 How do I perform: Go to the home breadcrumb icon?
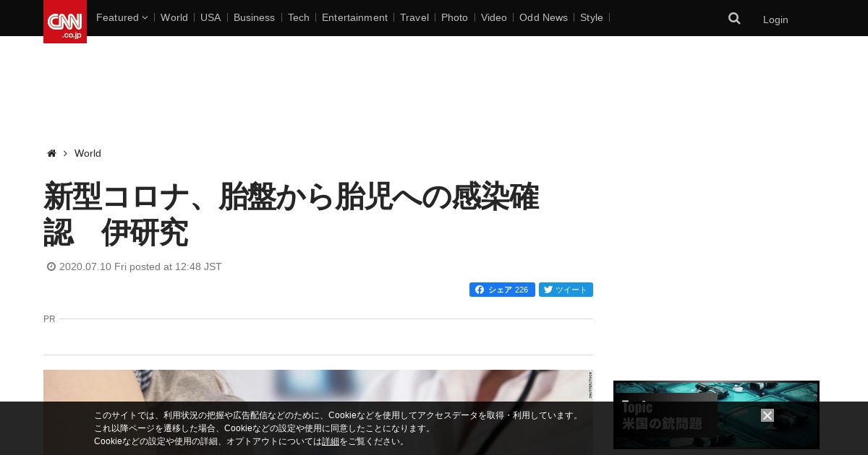(x=51, y=153)
